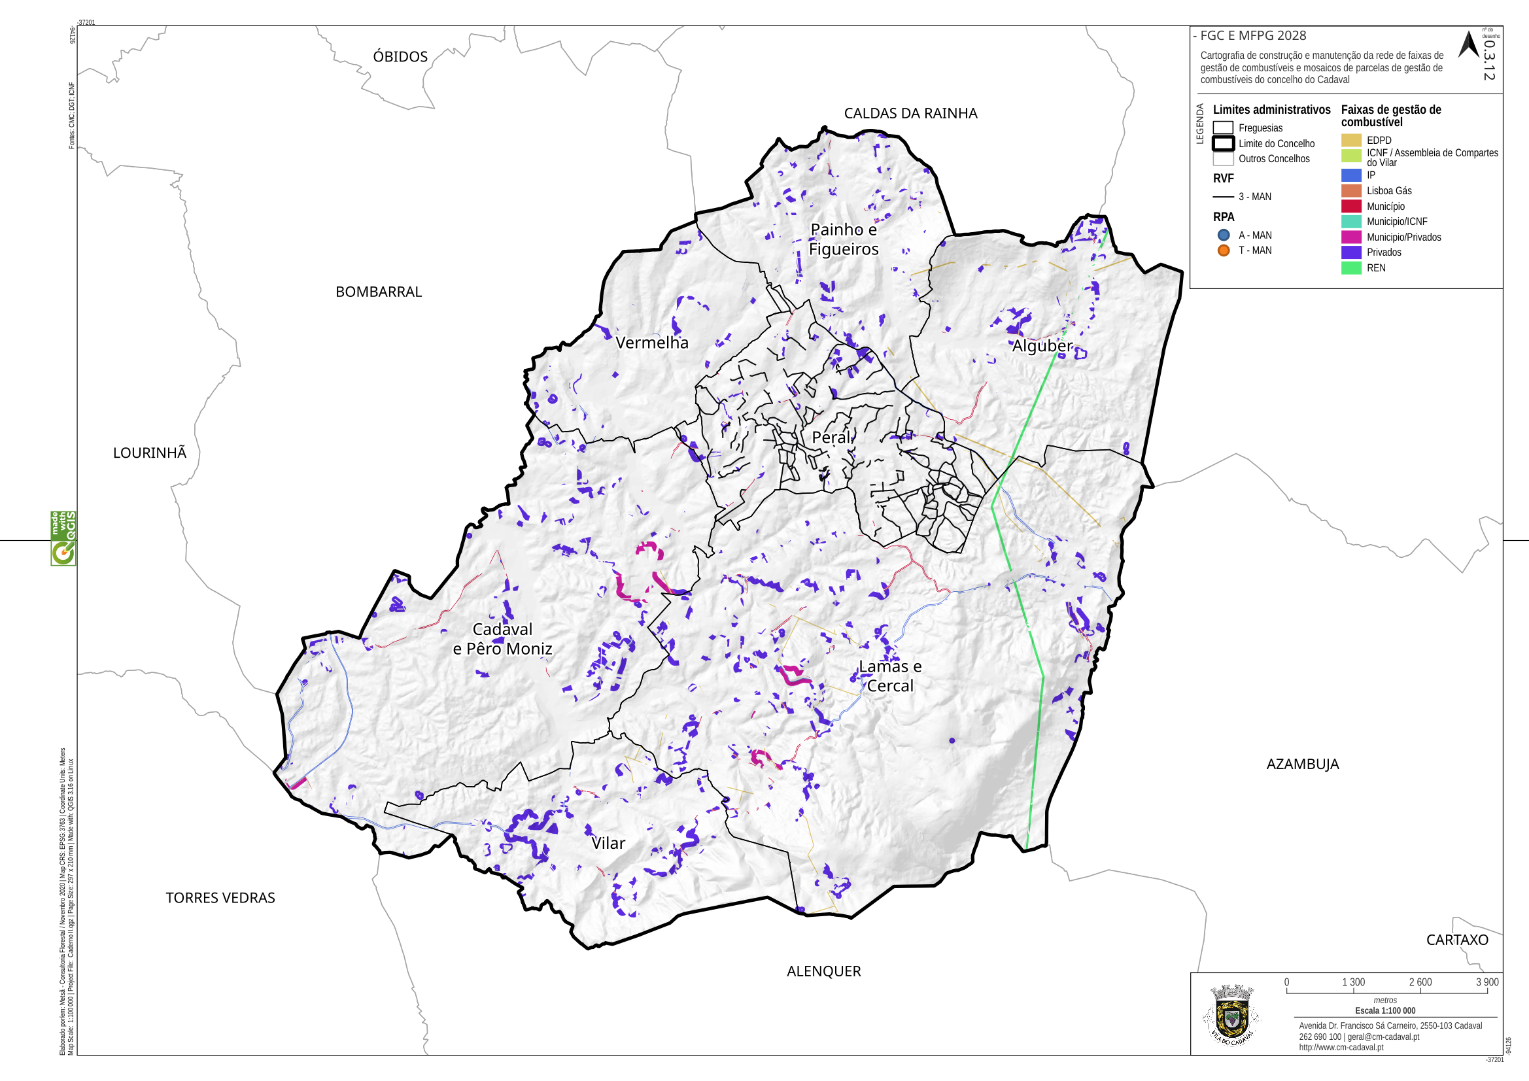Screen dimensions: 1529x1081
Task: Click the 'metros' unit label
Action: pyautogui.click(x=1384, y=1001)
